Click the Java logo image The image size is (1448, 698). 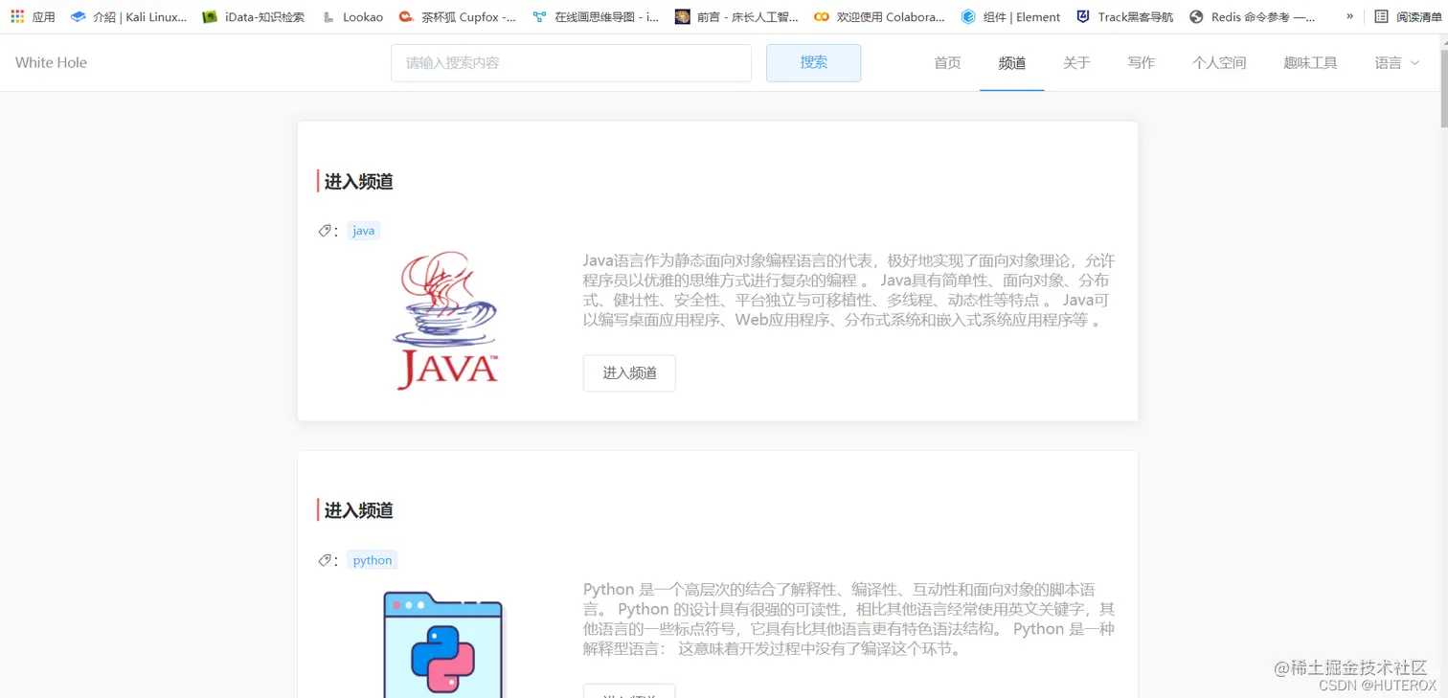tap(446, 321)
